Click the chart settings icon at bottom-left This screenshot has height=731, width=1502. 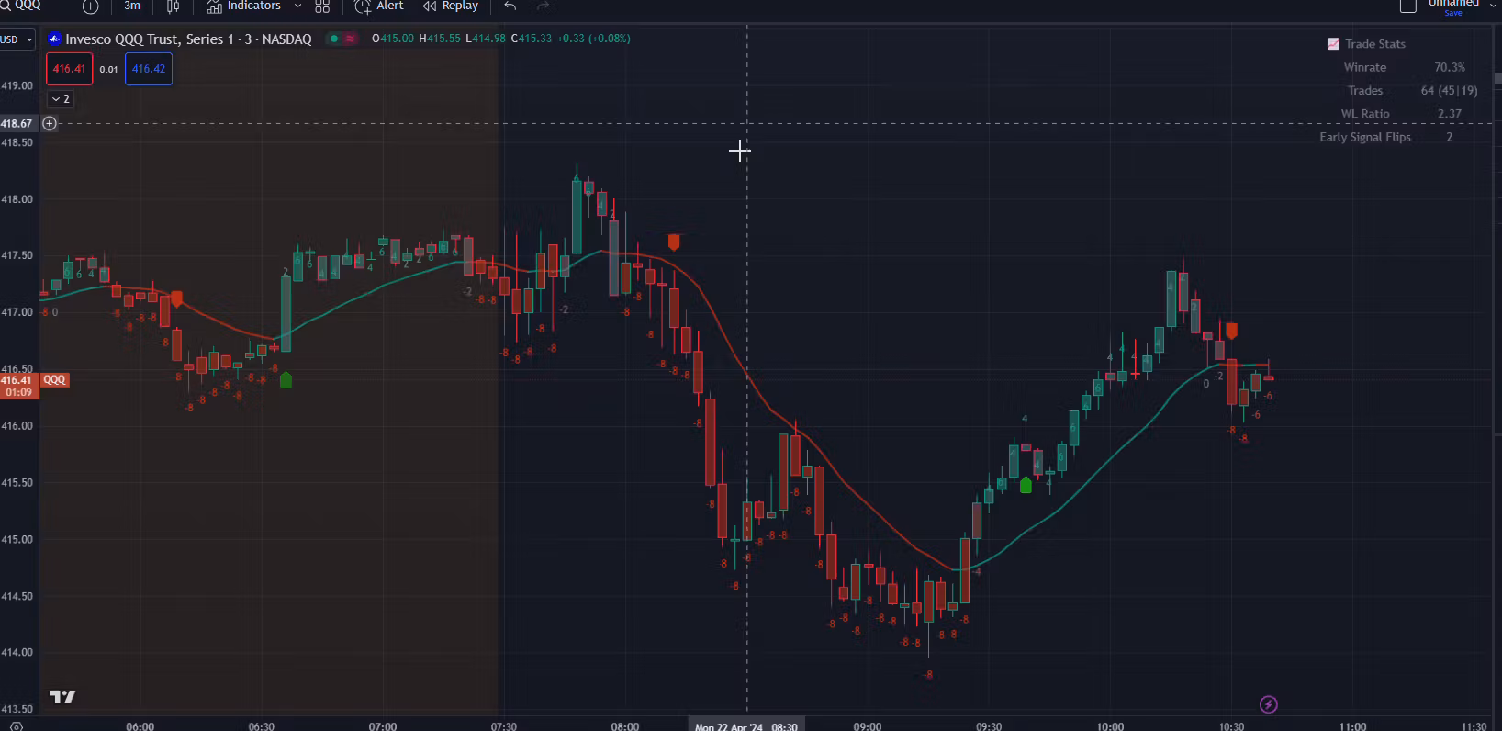16,725
